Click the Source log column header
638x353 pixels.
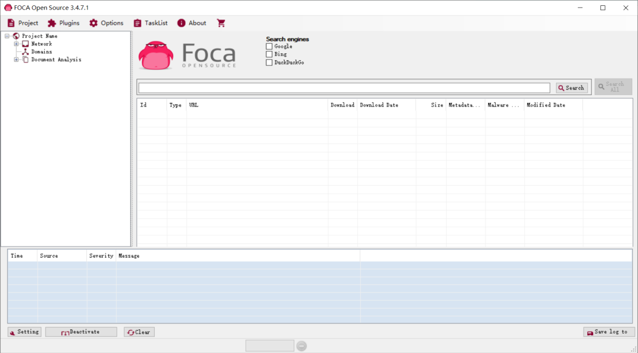pos(62,255)
